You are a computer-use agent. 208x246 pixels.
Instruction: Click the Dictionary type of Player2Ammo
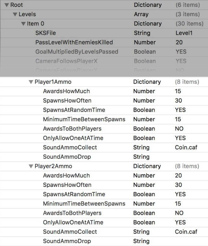click(147, 166)
